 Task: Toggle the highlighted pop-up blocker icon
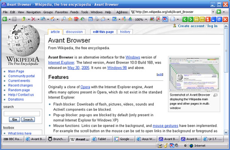(165, 19)
